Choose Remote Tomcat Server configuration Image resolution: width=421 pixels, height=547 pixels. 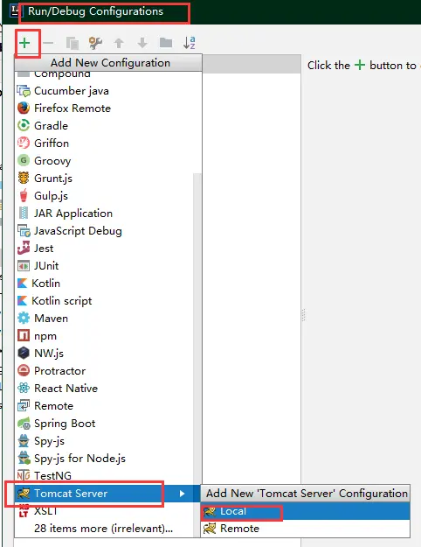pos(305,529)
